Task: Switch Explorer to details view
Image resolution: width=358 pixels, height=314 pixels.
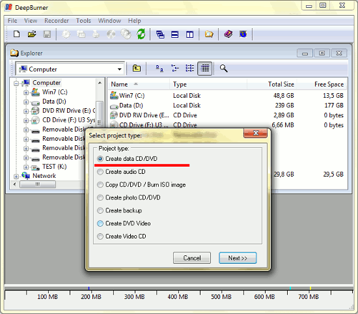Action: [205, 68]
